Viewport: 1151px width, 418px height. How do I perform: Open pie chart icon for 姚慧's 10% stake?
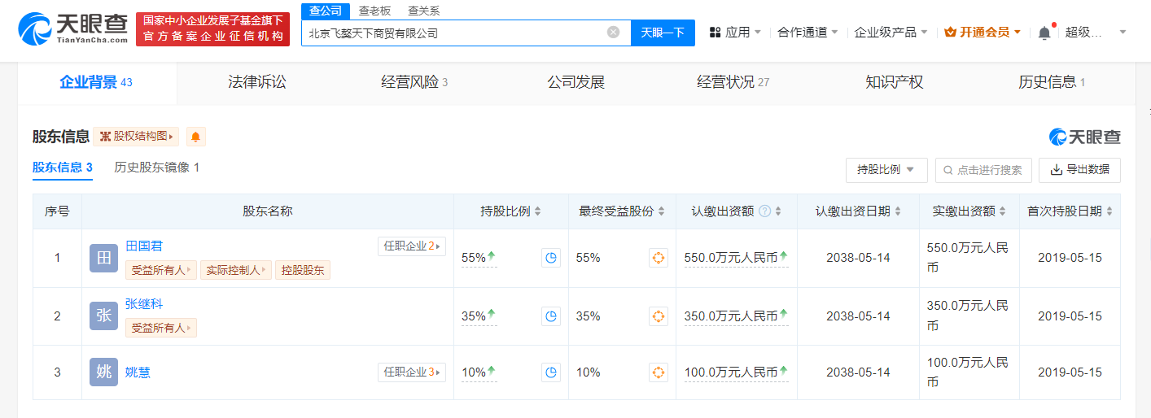coord(551,372)
